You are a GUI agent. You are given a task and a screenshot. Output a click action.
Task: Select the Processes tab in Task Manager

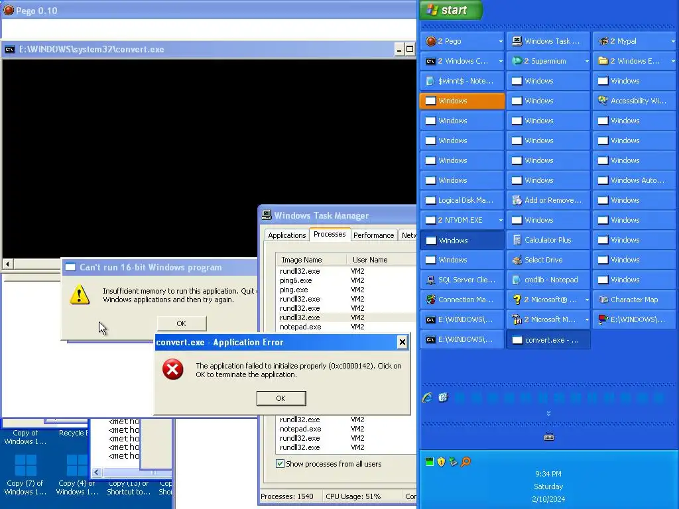coord(330,234)
